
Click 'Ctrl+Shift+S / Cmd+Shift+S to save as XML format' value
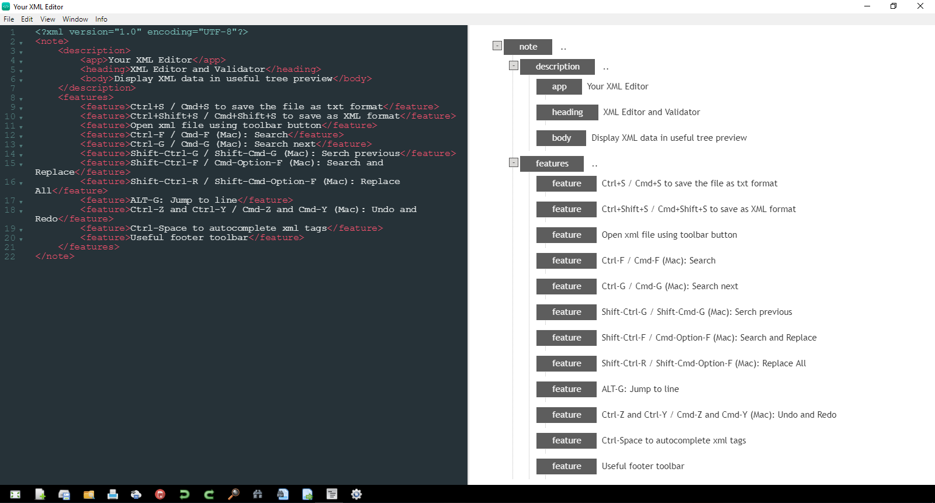699,209
